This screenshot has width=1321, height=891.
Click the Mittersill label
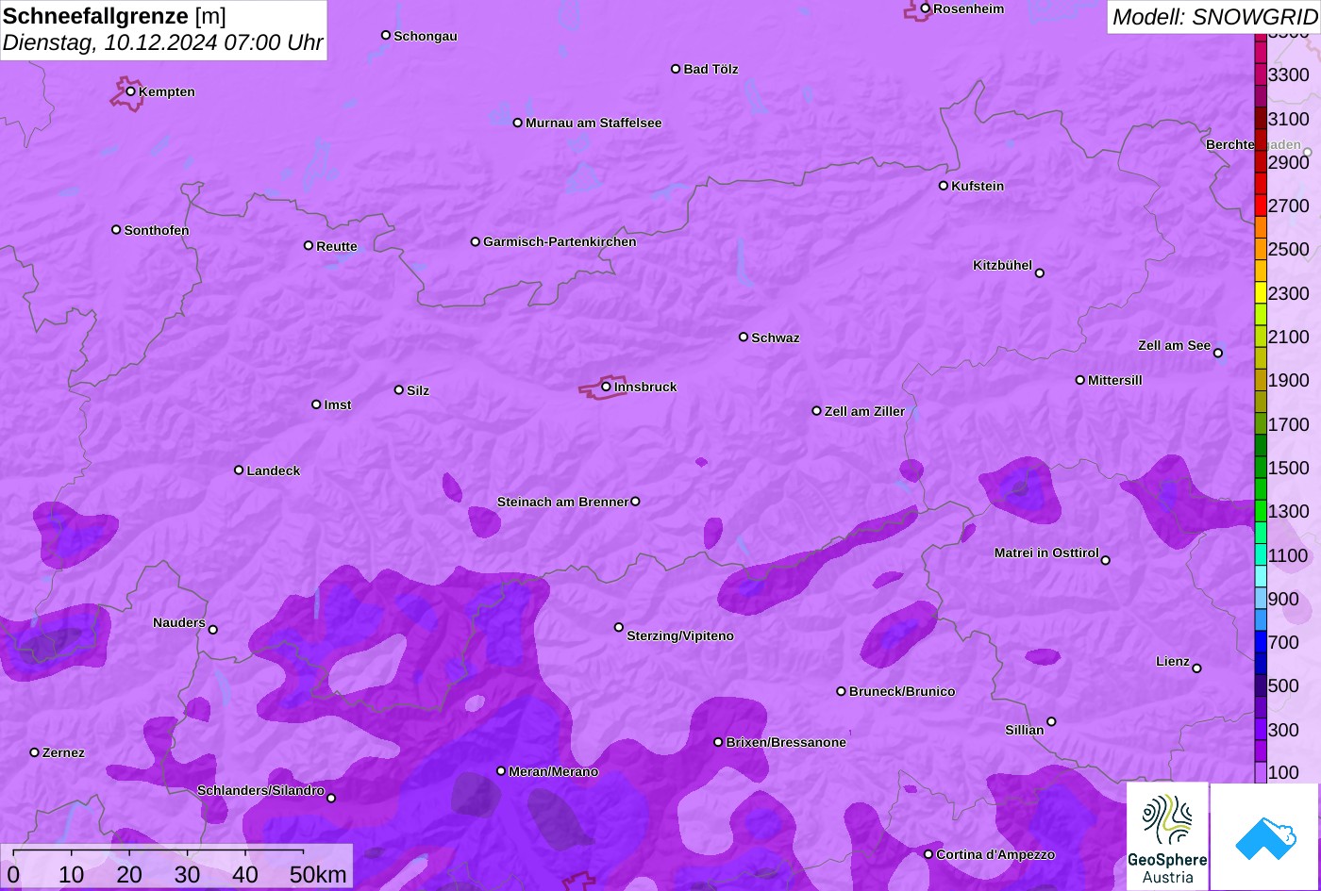[x=1115, y=380]
